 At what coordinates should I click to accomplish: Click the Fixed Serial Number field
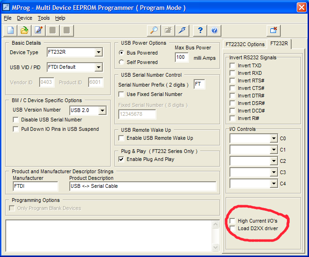click(x=137, y=114)
